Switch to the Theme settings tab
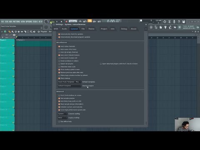 pyautogui.click(x=91, y=29)
